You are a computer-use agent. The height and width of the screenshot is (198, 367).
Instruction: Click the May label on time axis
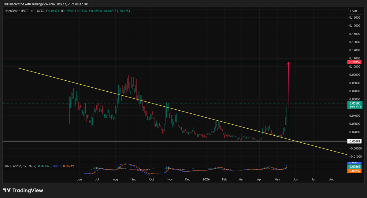click(x=277, y=180)
